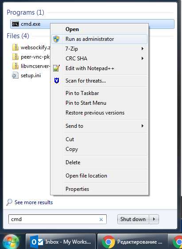Expand the CRC SHA submenu
Screen dimensions: 182x249
pos(143,59)
